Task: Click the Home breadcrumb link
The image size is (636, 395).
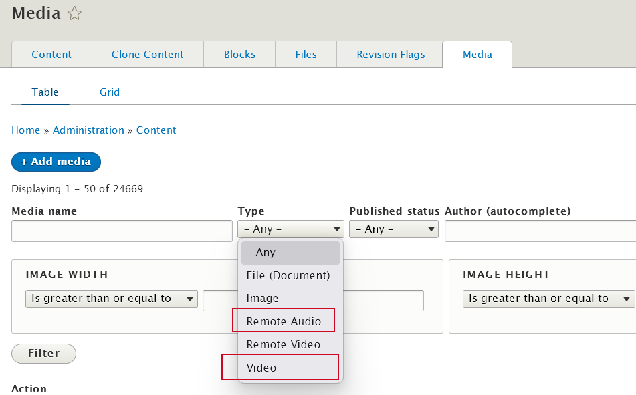Action: tap(25, 130)
